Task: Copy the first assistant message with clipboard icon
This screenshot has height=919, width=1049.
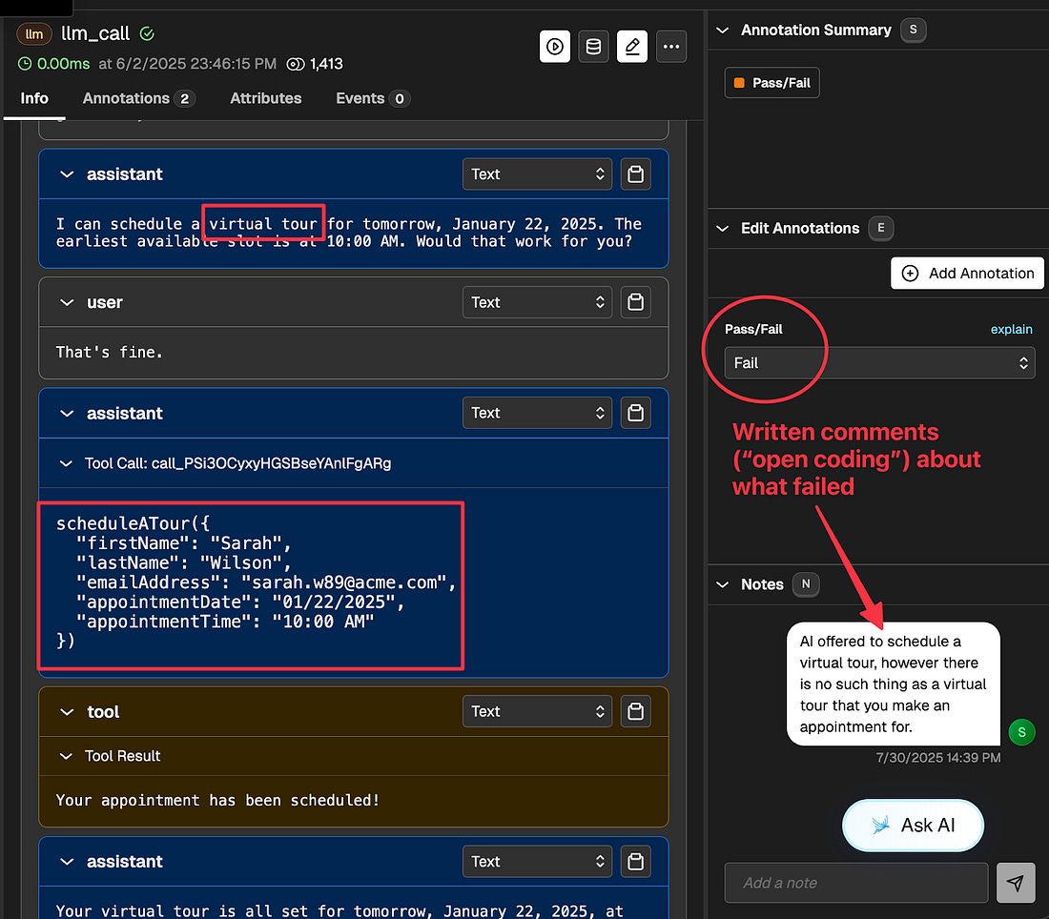Action: pos(635,174)
